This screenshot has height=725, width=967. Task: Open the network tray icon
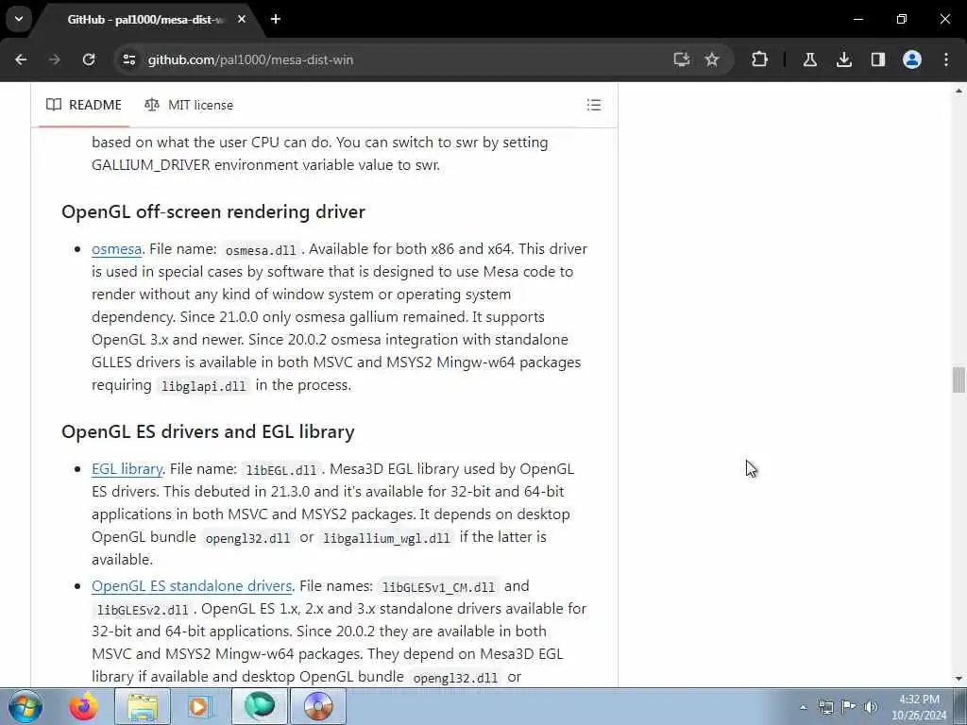click(x=825, y=707)
